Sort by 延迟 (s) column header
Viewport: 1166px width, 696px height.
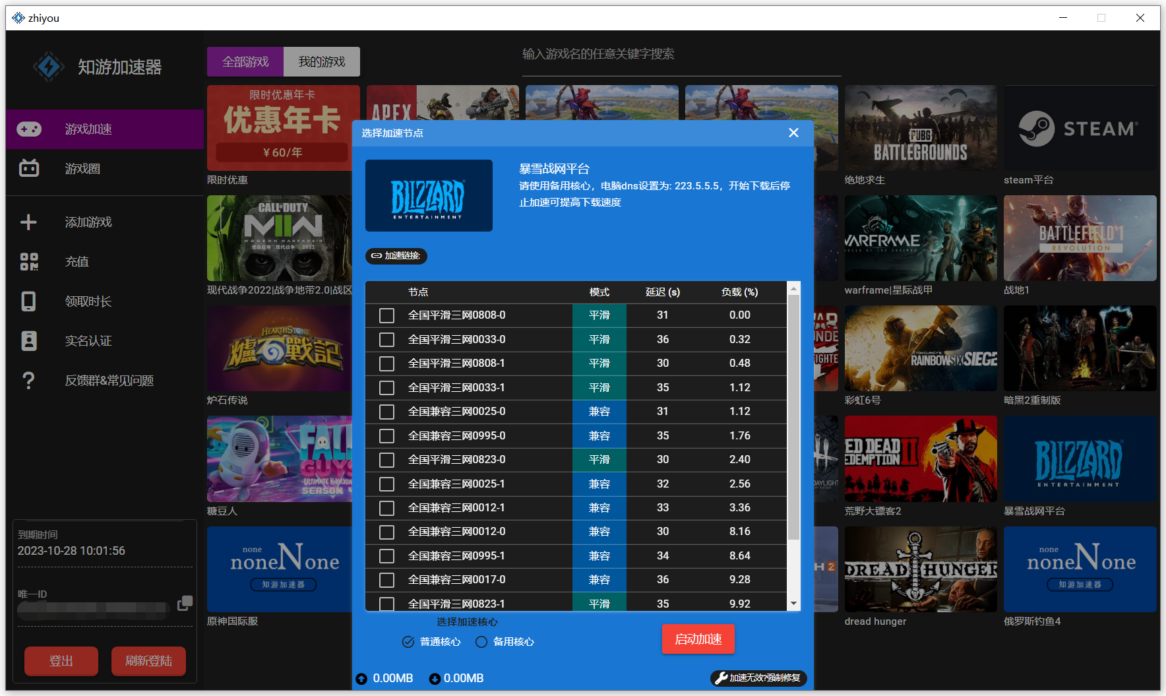[663, 292]
